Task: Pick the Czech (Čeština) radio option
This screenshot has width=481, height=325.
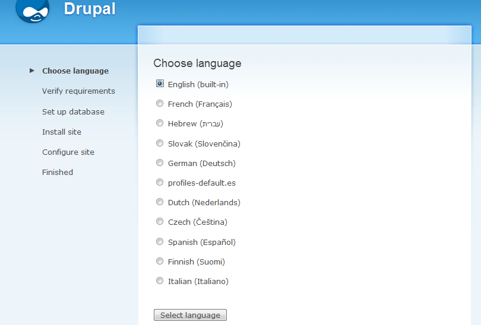Action: point(160,222)
